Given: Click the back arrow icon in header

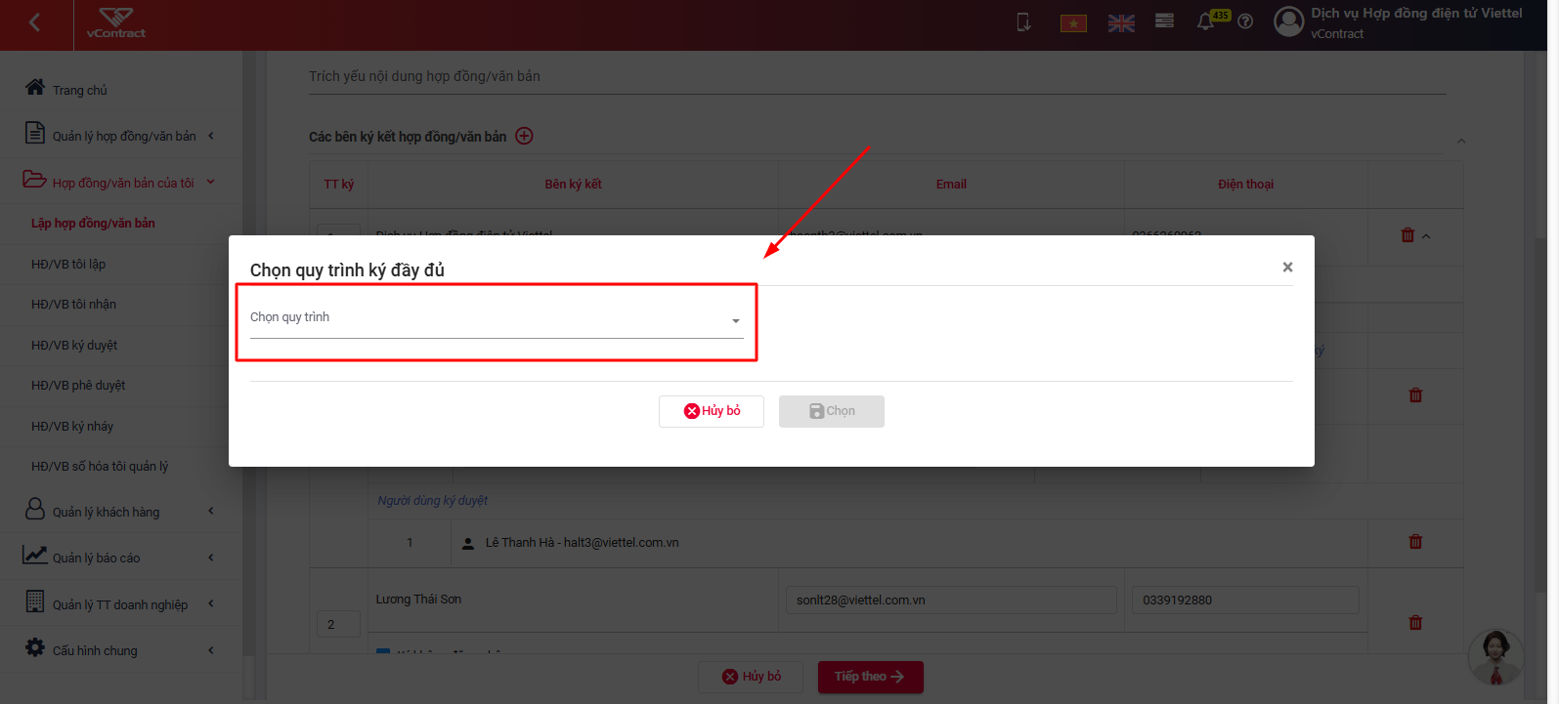Looking at the screenshot, I should tap(35, 22).
